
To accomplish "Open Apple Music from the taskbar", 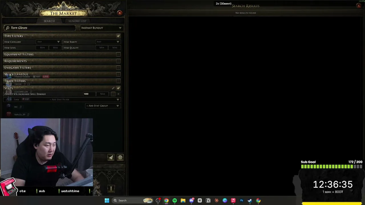I will click(233, 200).
